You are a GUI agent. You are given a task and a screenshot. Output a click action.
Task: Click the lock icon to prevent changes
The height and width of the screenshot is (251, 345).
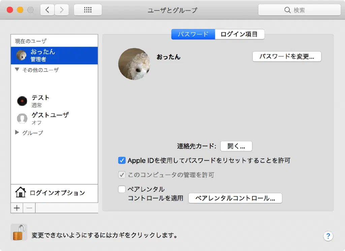point(19,232)
